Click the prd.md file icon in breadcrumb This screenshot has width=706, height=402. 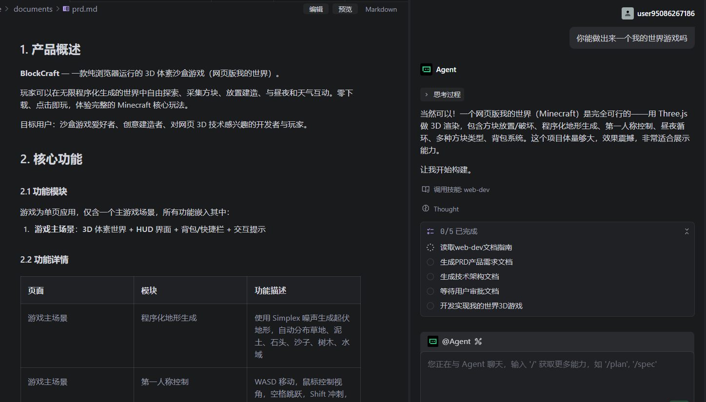[66, 9]
